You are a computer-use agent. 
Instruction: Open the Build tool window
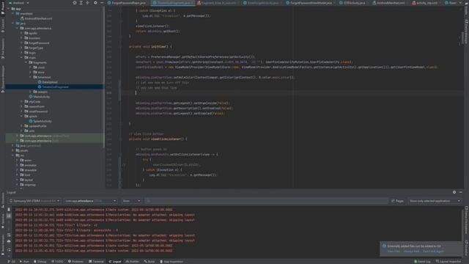pos(149,262)
